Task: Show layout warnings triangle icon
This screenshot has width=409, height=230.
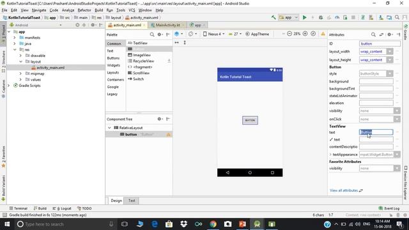Action: [x=323, y=34]
